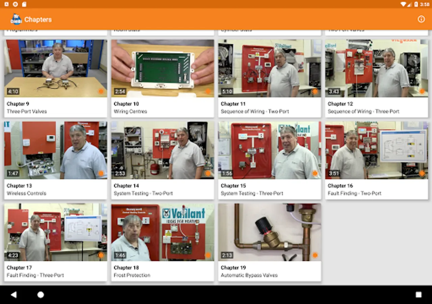
Task: Tap the 'Chapters' header title
Action: coord(38,20)
